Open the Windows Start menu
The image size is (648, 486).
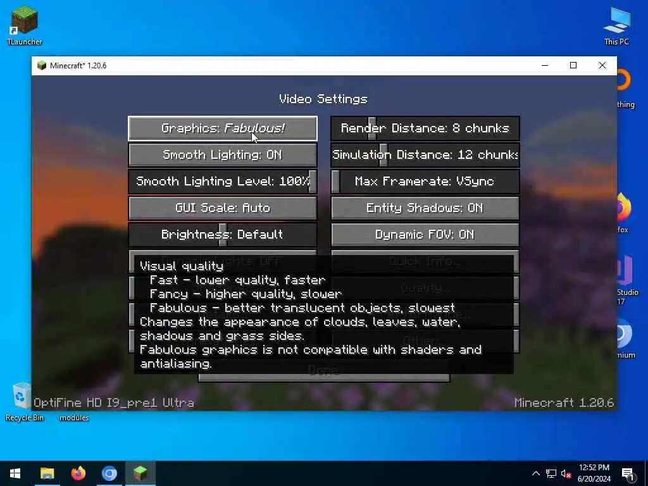(x=15, y=473)
